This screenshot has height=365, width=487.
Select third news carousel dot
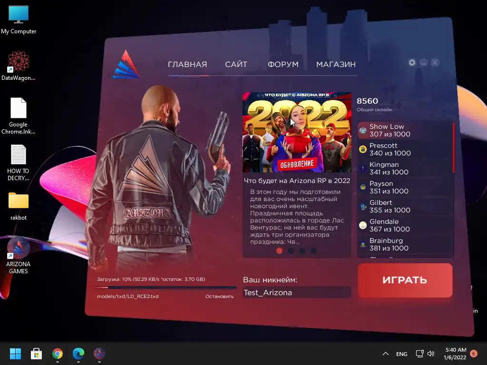click(302, 250)
